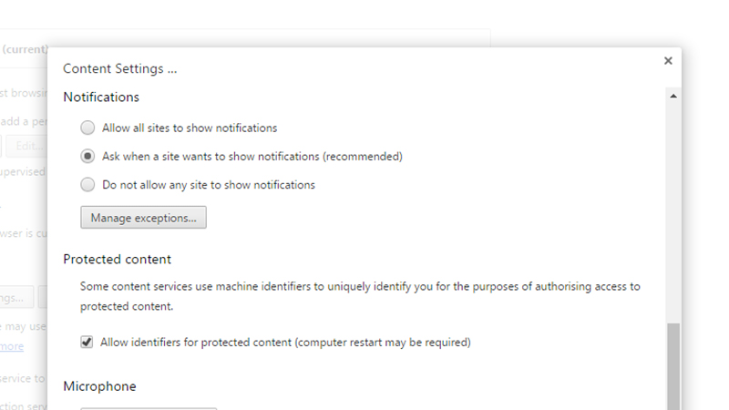
Task: Click the Protected content heading
Action: click(118, 260)
